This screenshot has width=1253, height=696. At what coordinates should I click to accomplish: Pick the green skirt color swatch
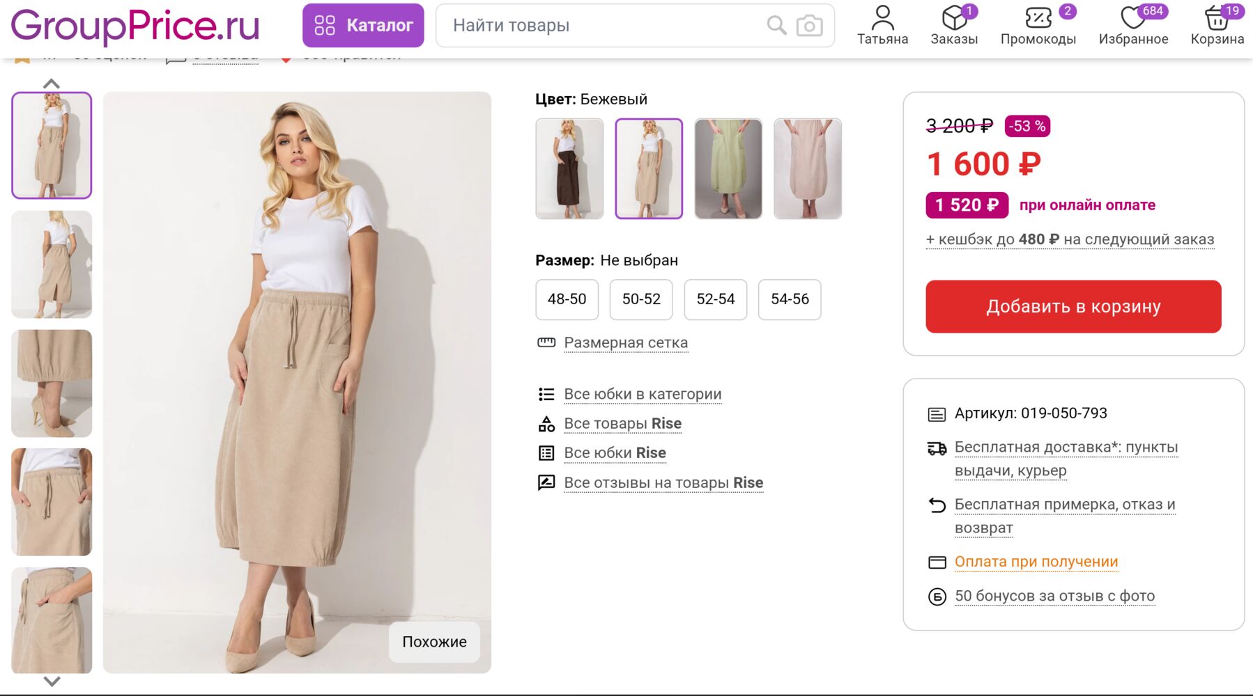(x=728, y=168)
